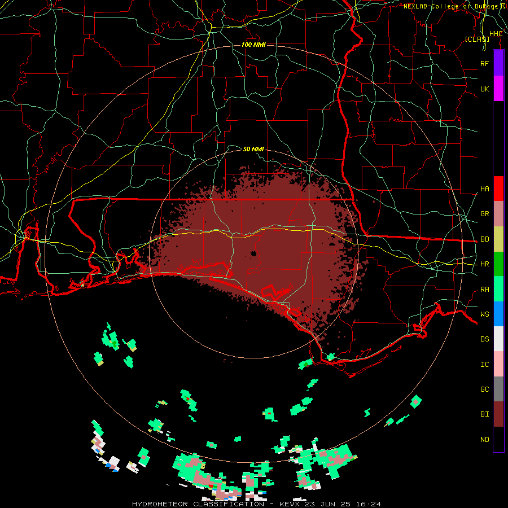Click the 100 NMI range ring label

coord(253,45)
